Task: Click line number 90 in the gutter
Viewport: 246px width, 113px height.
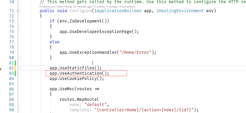Action: click(11, 110)
